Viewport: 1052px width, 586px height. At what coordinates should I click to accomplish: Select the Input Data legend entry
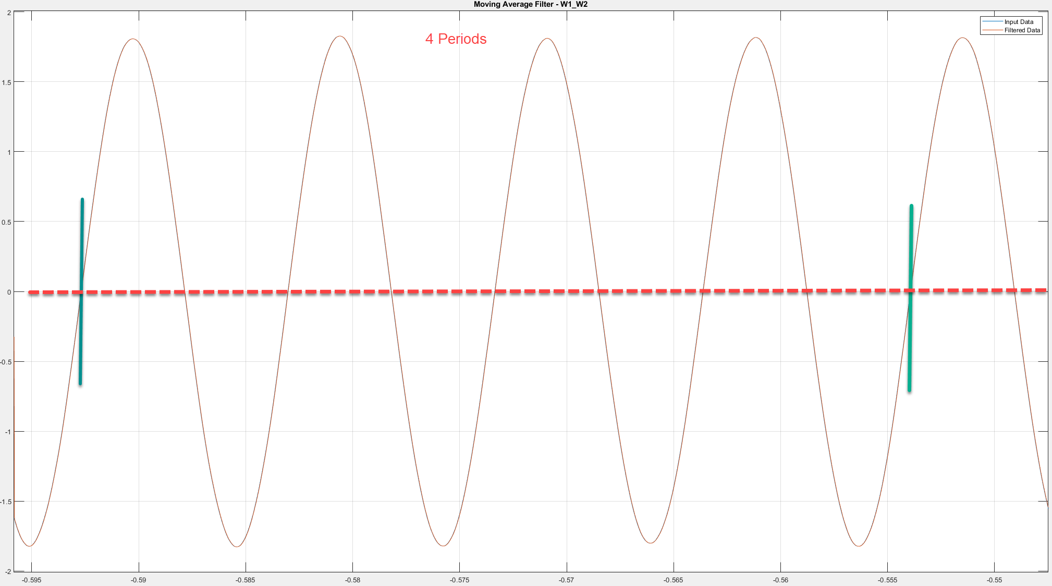point(1018,22)
